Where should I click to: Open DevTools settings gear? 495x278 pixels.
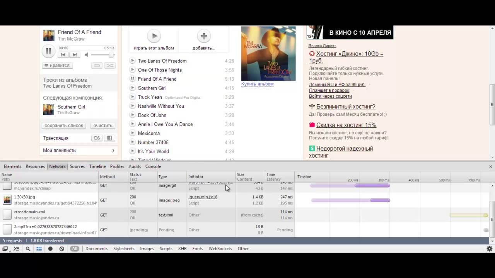click(490, 249)
